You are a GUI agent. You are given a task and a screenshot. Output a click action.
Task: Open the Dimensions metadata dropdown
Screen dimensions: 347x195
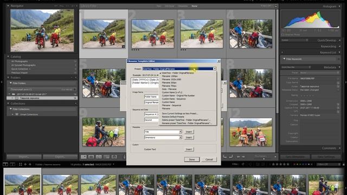181,138
